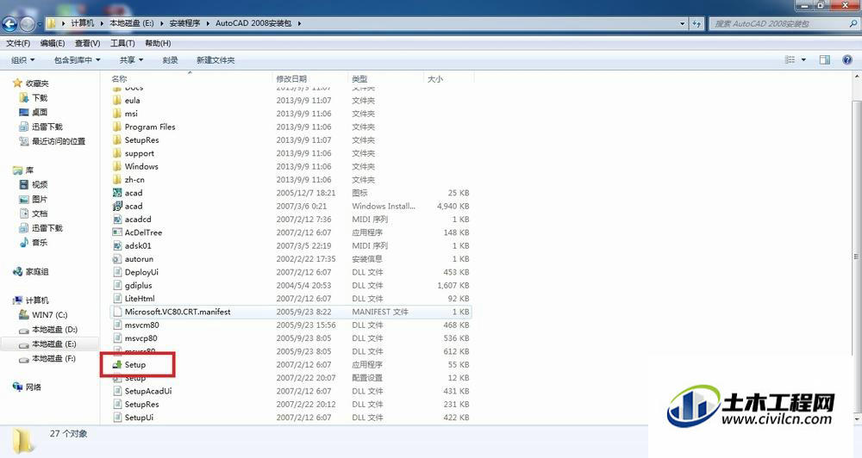Viewport: 862px width, 458px height.
Task: Open the Organize dropdown in toolbar
Action: 23,60
